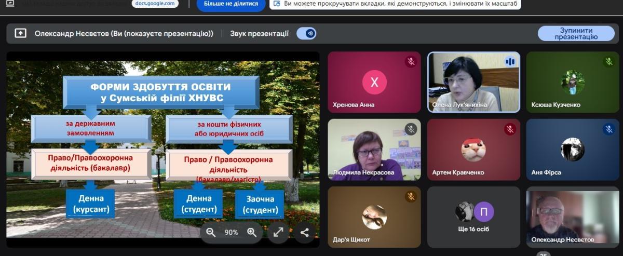This screenshot has width=623, height=256.
Task: Click muted mic icon on Артем Кравченко tile
Action: pos(510,129)
